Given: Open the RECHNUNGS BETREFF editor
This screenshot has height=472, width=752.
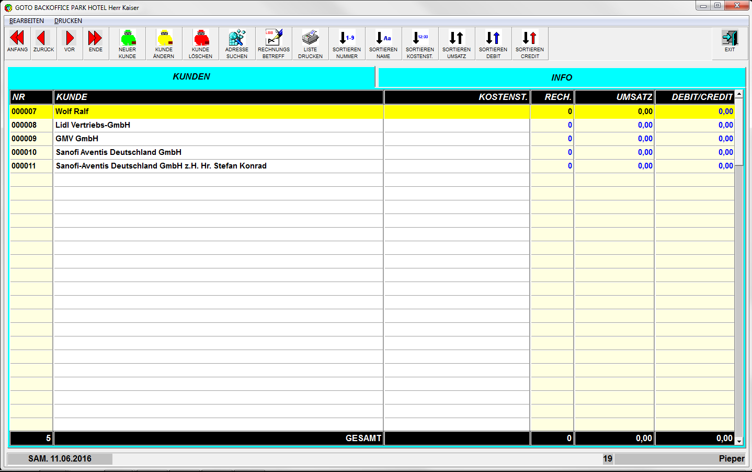Looking at the screenshot, I should click(x=274, y=43).
